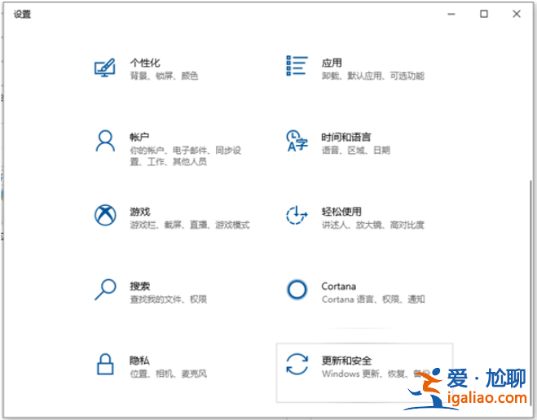Open the 游戏 heading

[139, 212]
